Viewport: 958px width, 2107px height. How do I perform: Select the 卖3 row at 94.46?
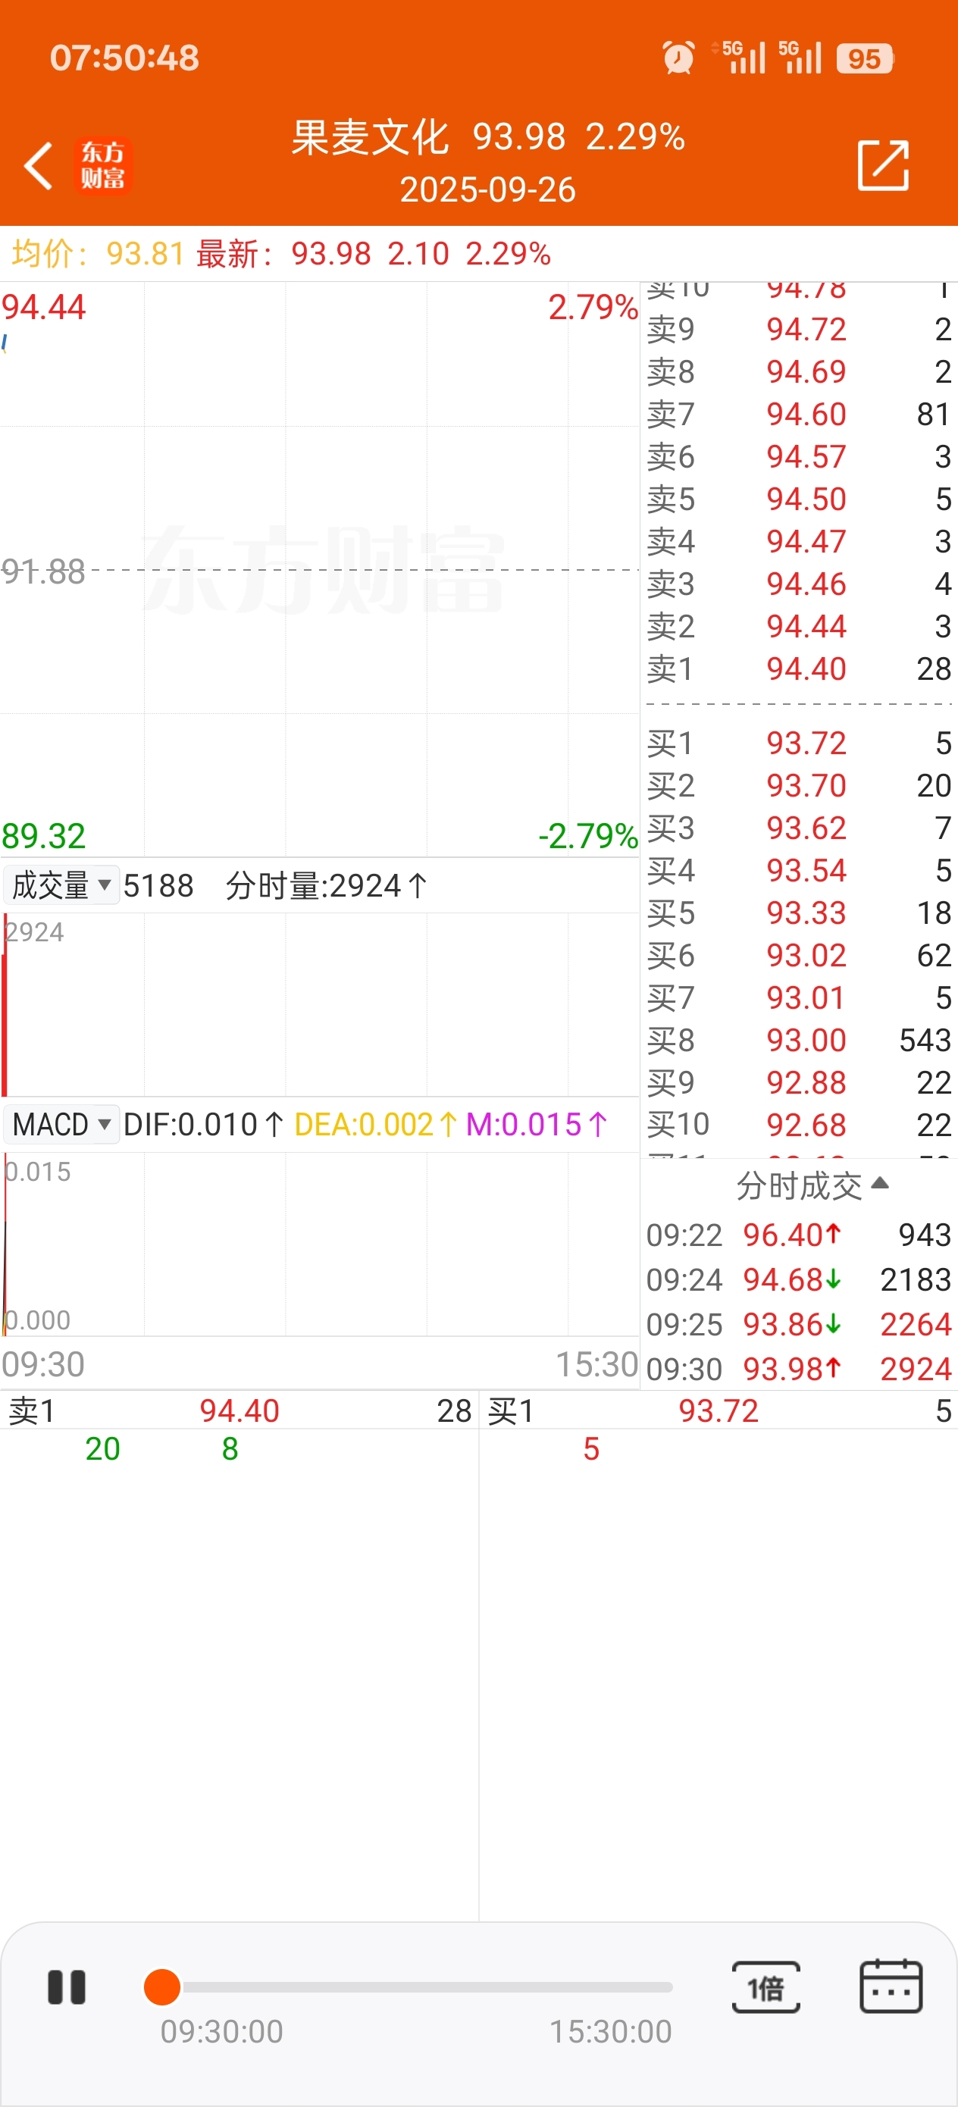point(799,584)
